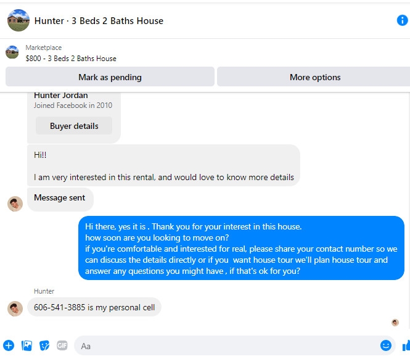The width and height of the screenshot is (410, 359).
Task: Type in the Aa message field
Action: pyautogui.click(x=228, y=345)
